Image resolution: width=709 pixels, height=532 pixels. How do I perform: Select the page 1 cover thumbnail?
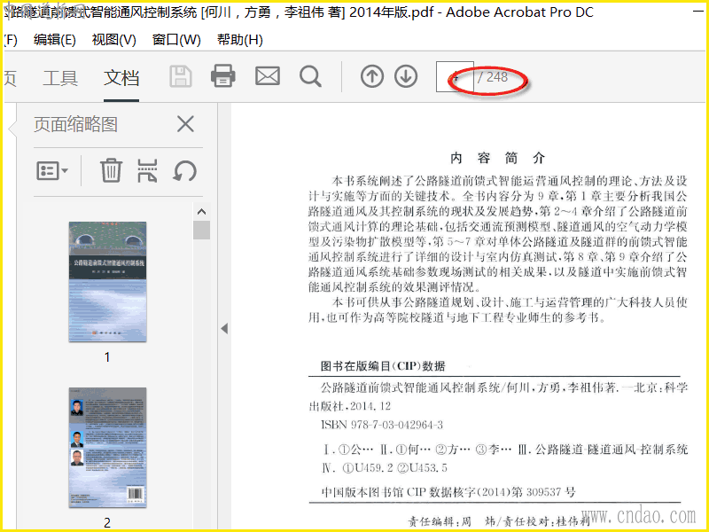tap(107, 282)
